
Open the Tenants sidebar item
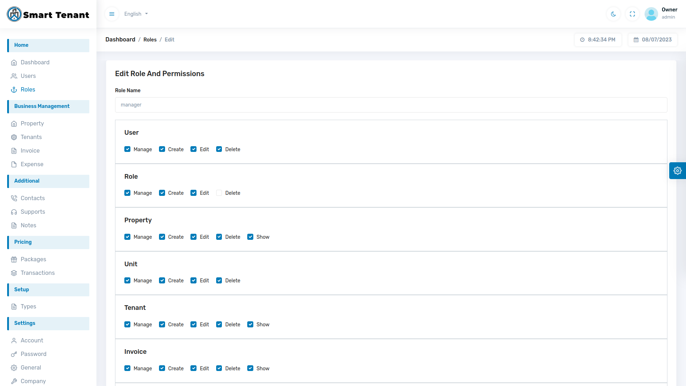31,137
